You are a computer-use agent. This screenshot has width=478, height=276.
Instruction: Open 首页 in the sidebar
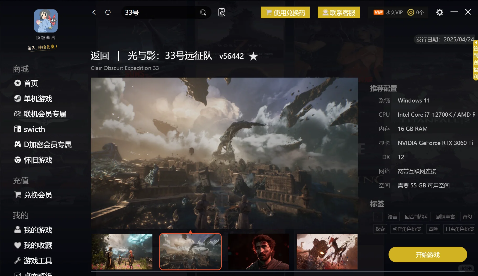tap(26, 83)
